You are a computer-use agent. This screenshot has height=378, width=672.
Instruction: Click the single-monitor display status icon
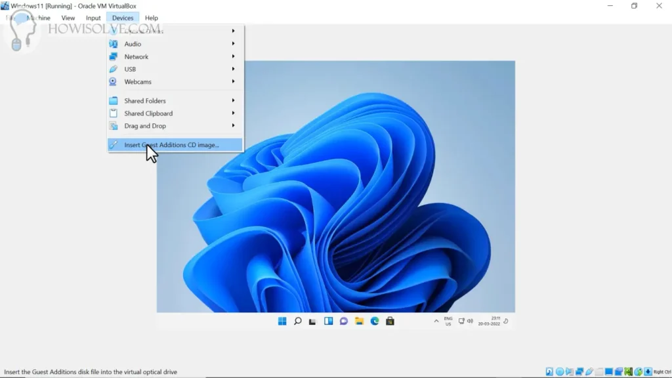[x=609, y=371]
